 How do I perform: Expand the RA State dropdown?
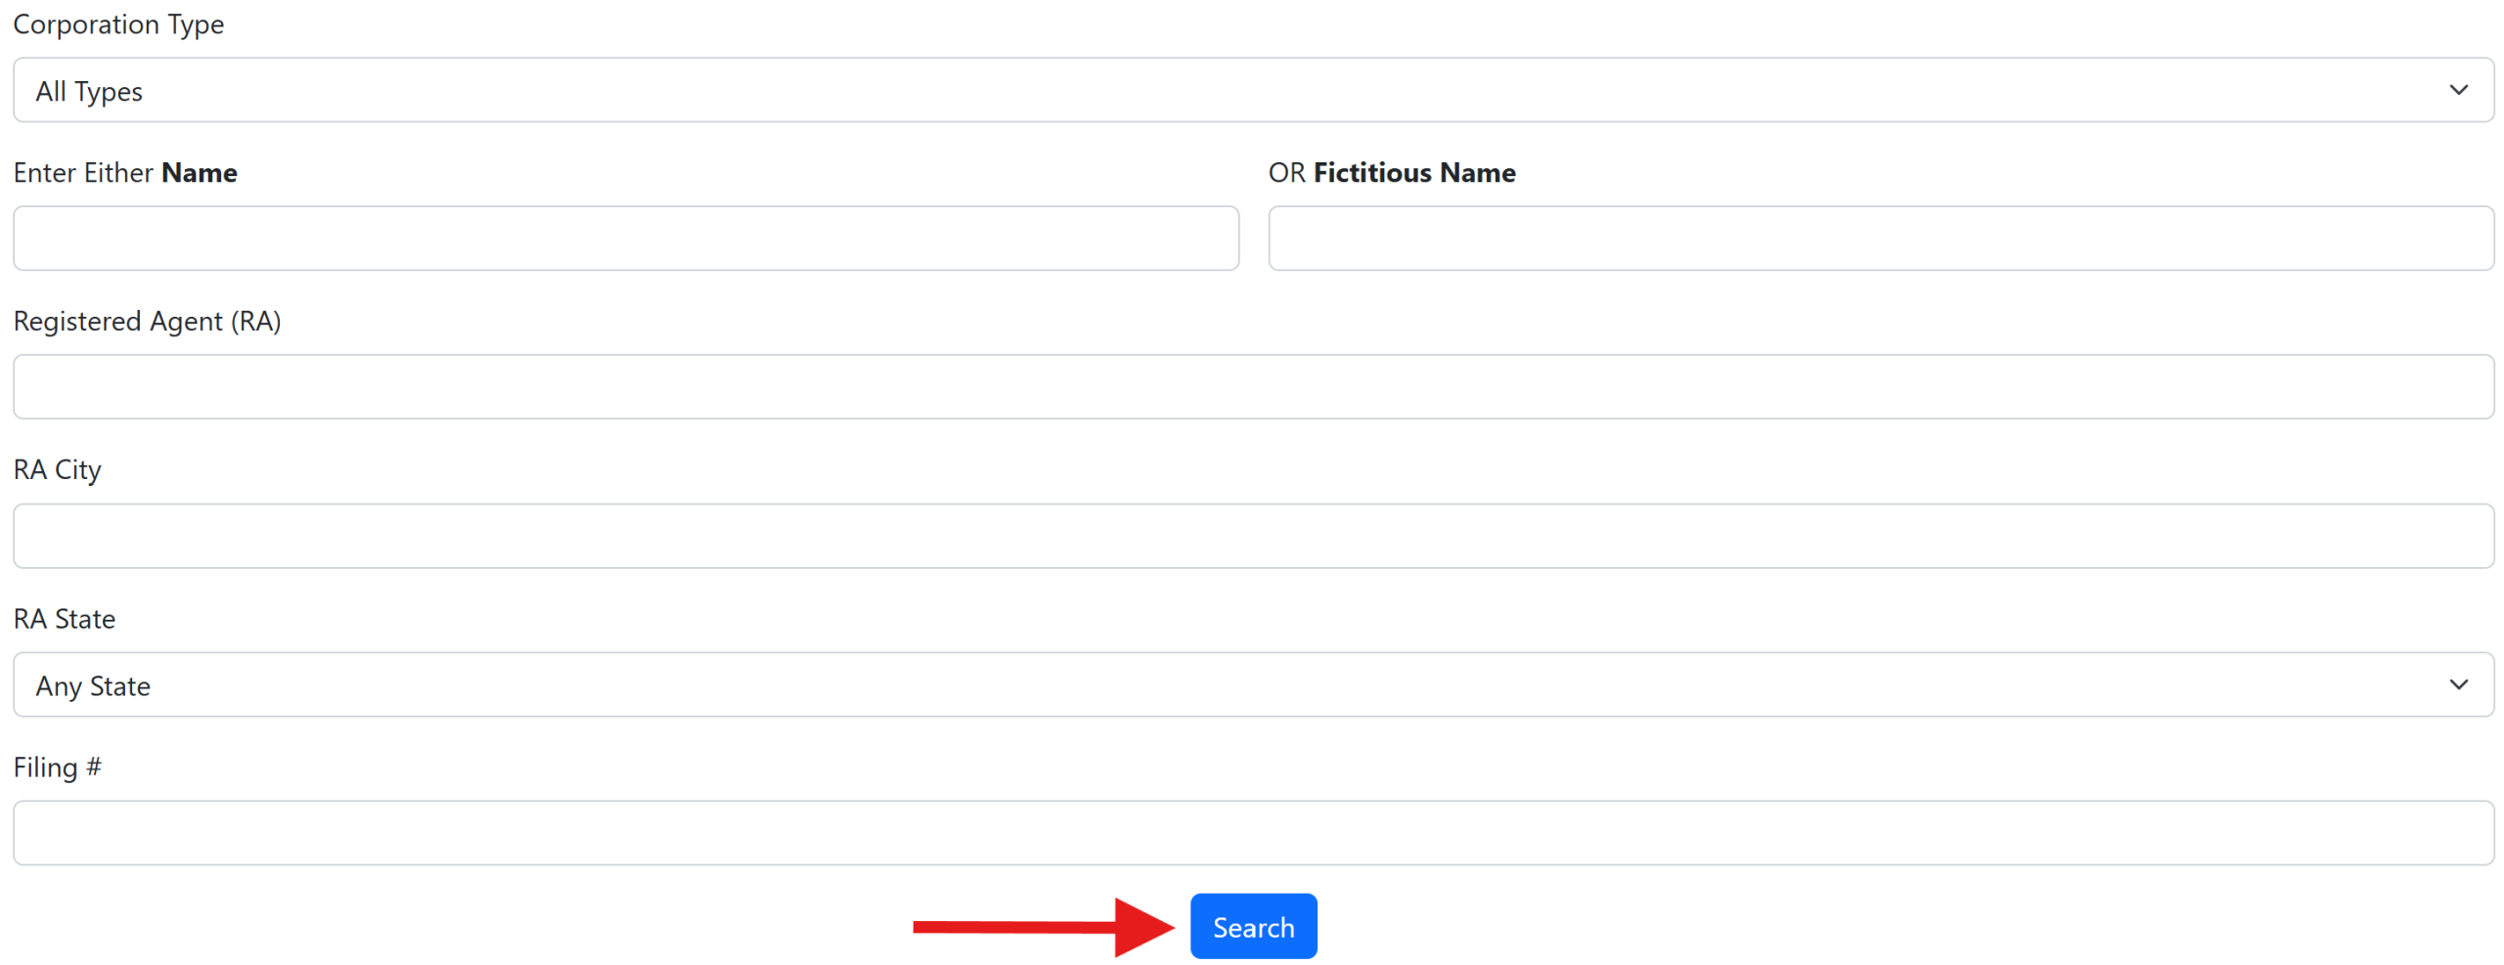[x=1253, y=683]
